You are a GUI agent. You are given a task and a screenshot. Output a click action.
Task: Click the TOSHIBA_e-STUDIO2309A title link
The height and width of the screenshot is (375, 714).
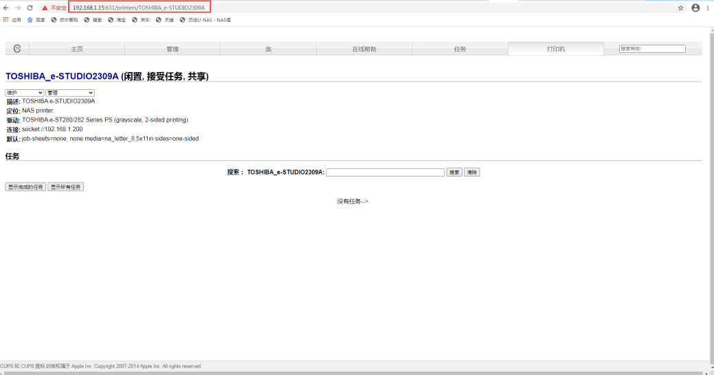tap(62, 76)
